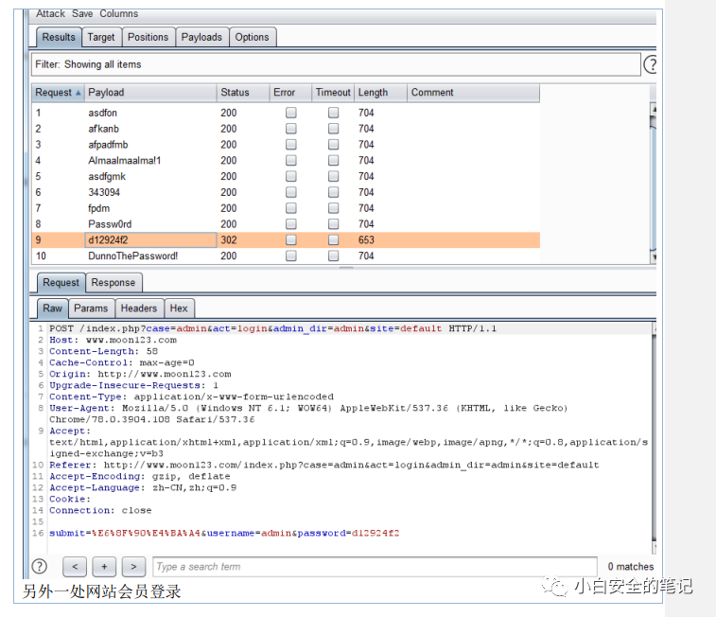Click the request editor vertical scrollbar
The width and height of the screenshot is (716, 617).
tap(654, 437)
